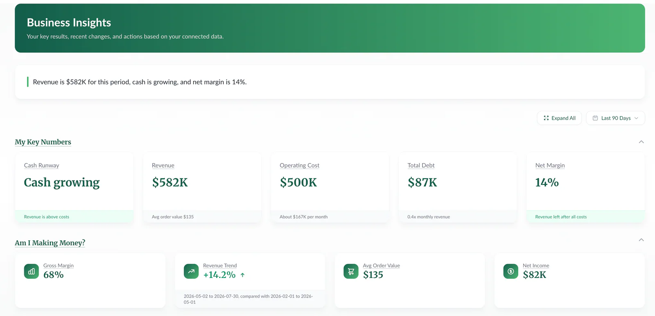Click the Gross Margin bar chart icon
Image resolution: width=655 pixels, height=316 pixels.
click(x=32, y=271)
